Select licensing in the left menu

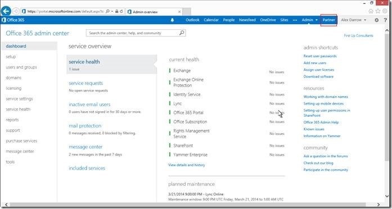click(x=13, y=88)
